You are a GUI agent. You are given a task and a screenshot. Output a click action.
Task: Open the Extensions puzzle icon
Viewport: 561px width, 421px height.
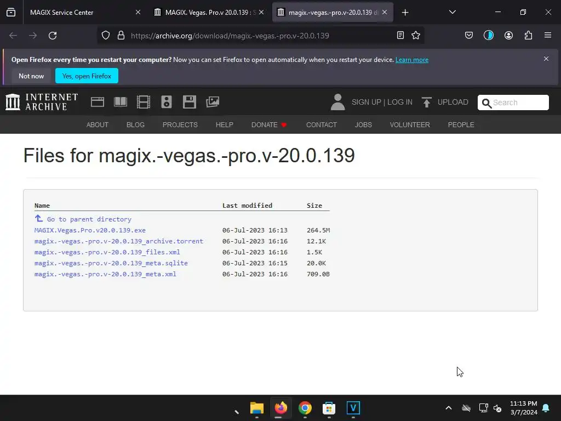528,35
